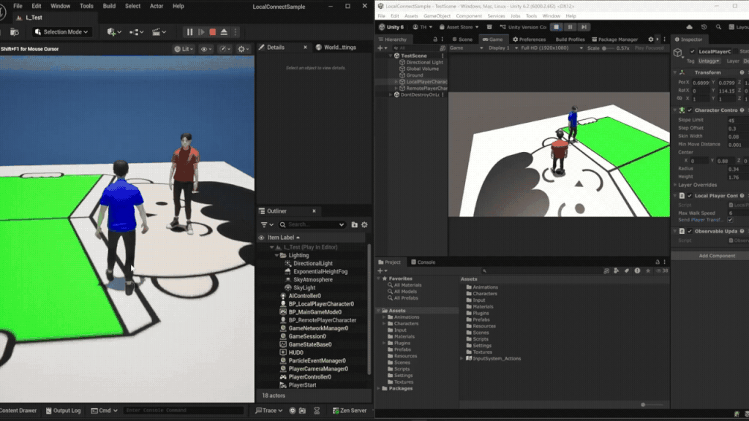Open the Outliner settings gear
Viewport: 749px width, 421px height.
click(364, 224)
